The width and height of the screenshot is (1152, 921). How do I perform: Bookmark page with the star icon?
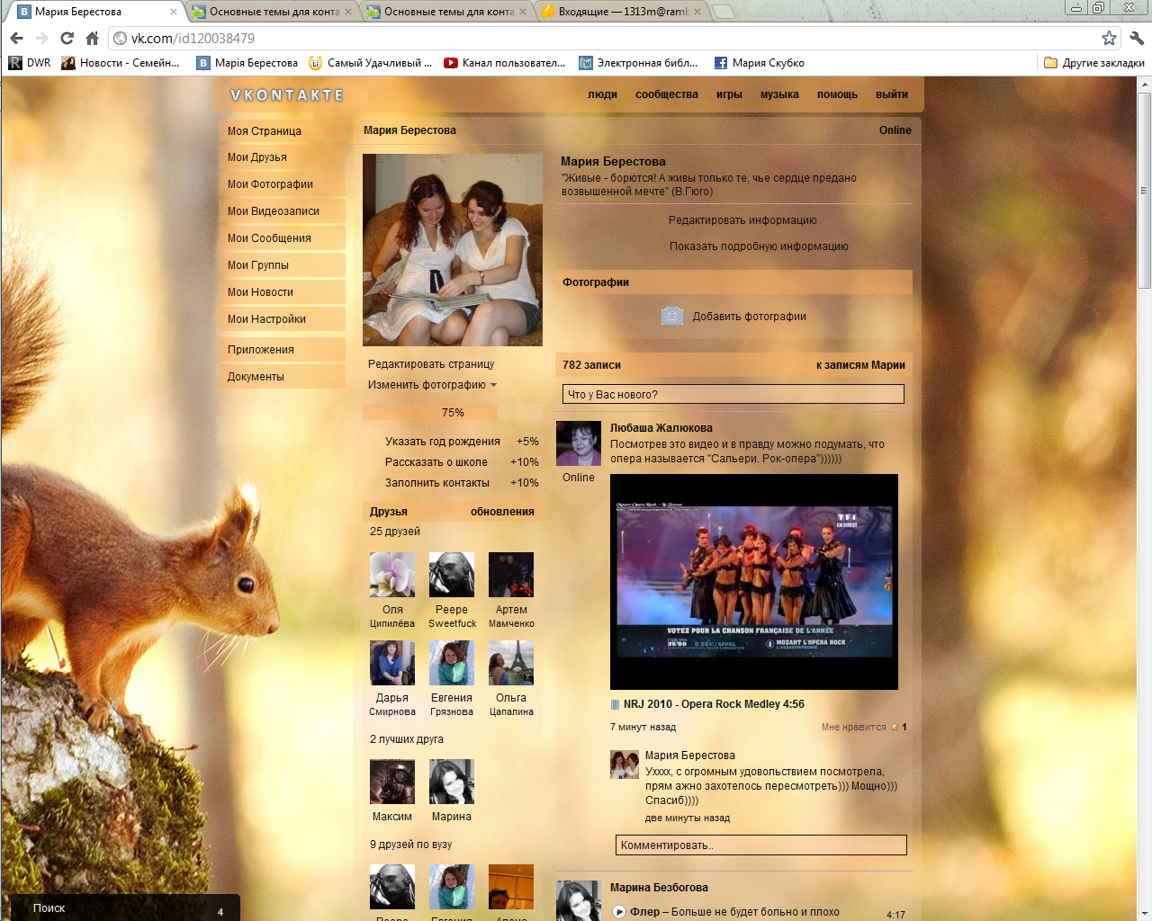click(1109, 38)
